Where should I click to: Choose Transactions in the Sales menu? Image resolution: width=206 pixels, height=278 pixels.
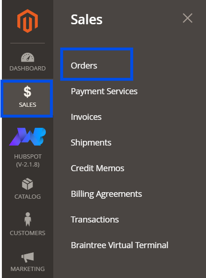pos(95,220)
